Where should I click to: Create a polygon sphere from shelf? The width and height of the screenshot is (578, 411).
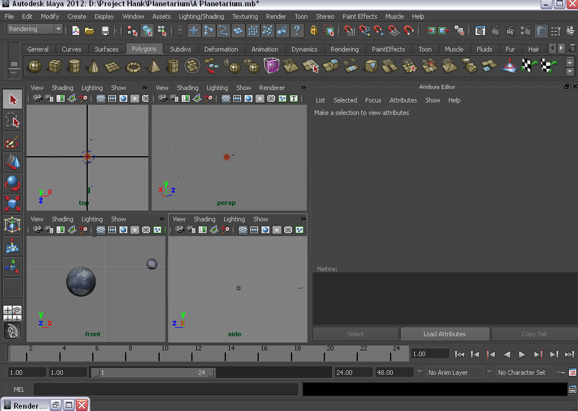coord(35,66)
